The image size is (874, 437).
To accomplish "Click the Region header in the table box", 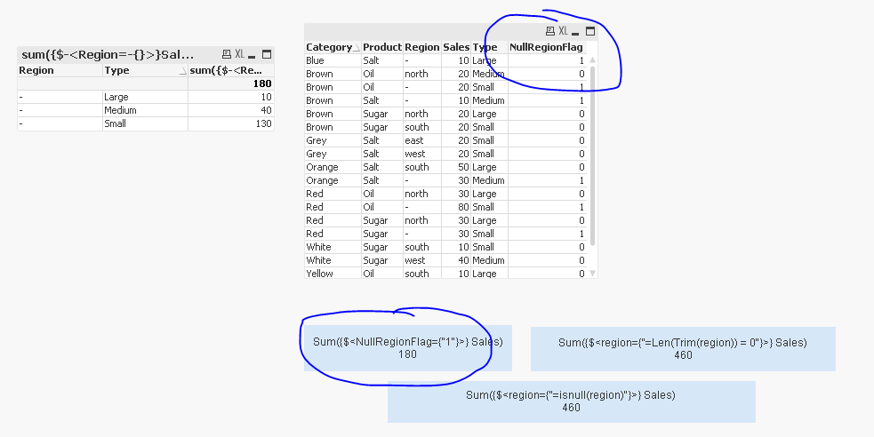I will click(x=422, y=47).
